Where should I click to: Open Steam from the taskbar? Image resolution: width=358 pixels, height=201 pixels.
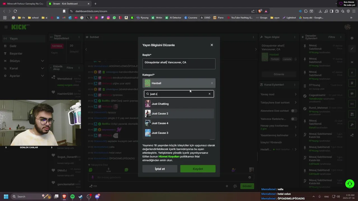coord(81,197)
